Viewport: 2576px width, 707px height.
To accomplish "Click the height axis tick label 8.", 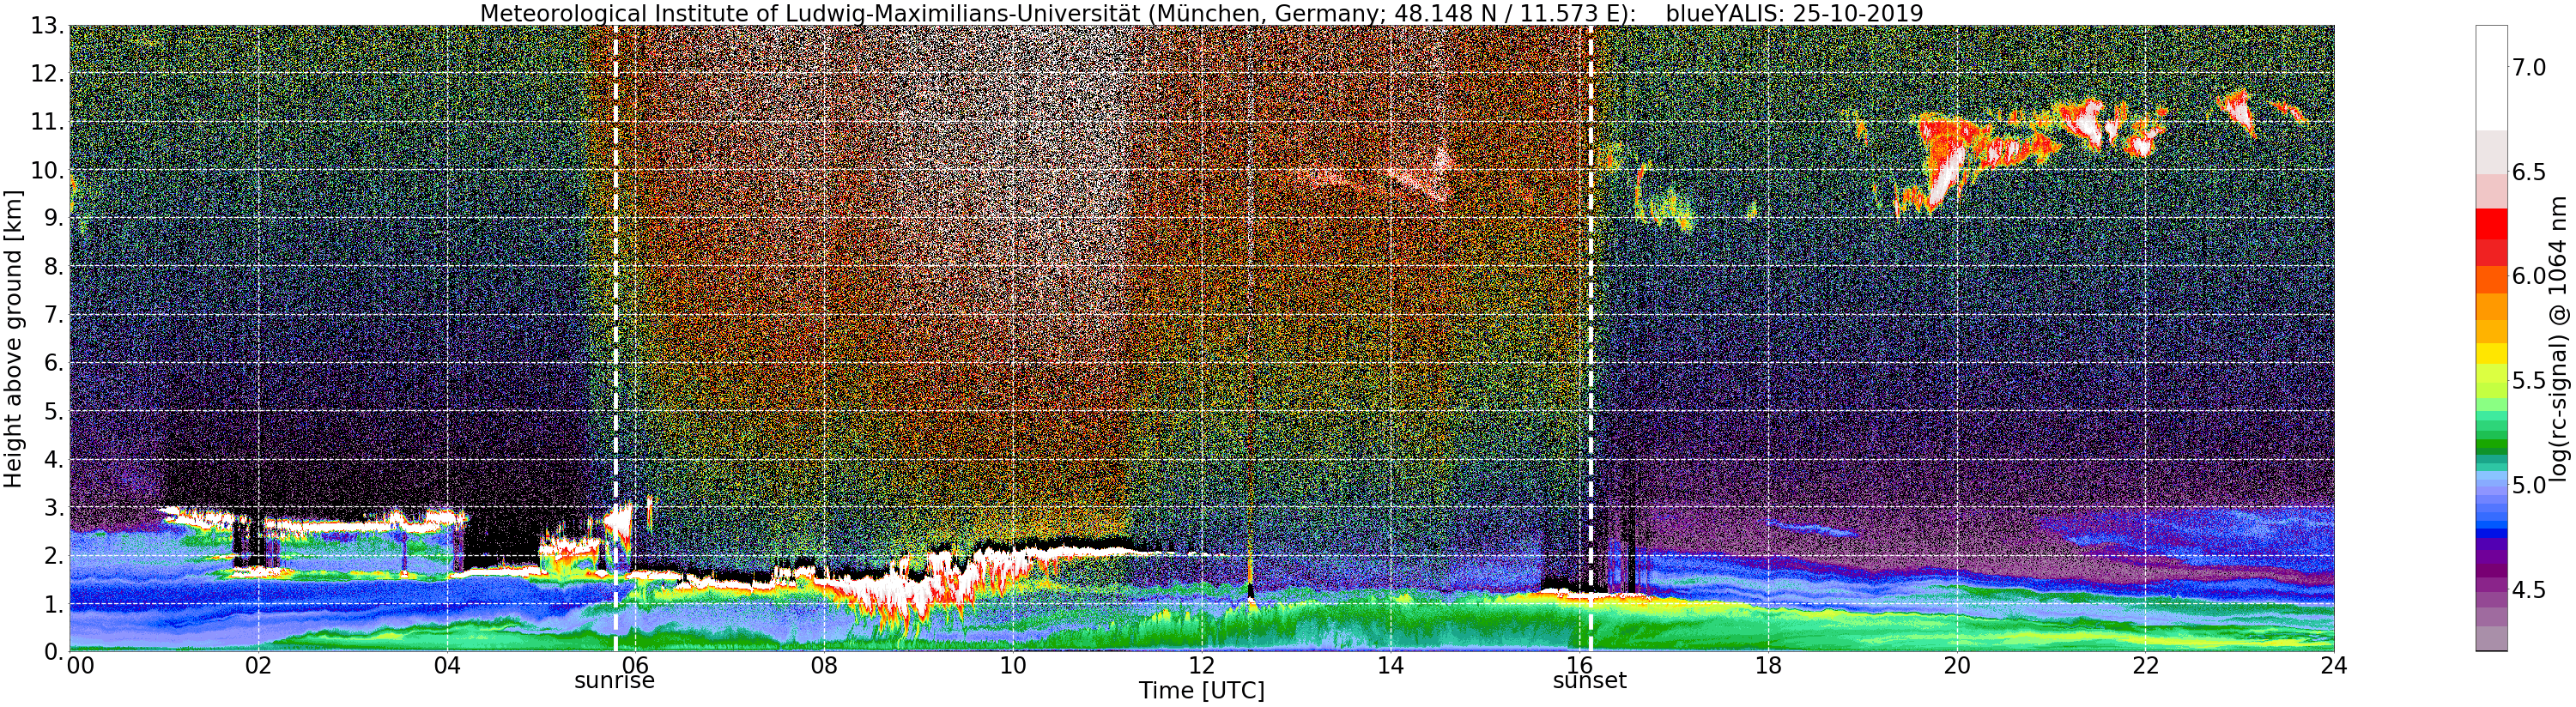I will click(x=53, y=267).
